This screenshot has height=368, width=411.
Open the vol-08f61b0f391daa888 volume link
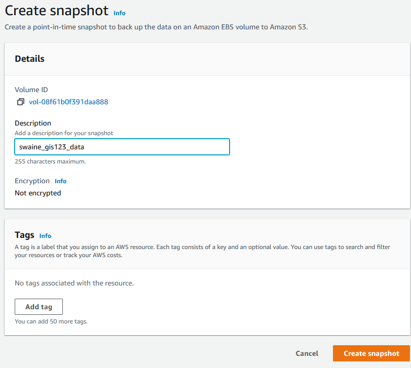tap(68, 102)
